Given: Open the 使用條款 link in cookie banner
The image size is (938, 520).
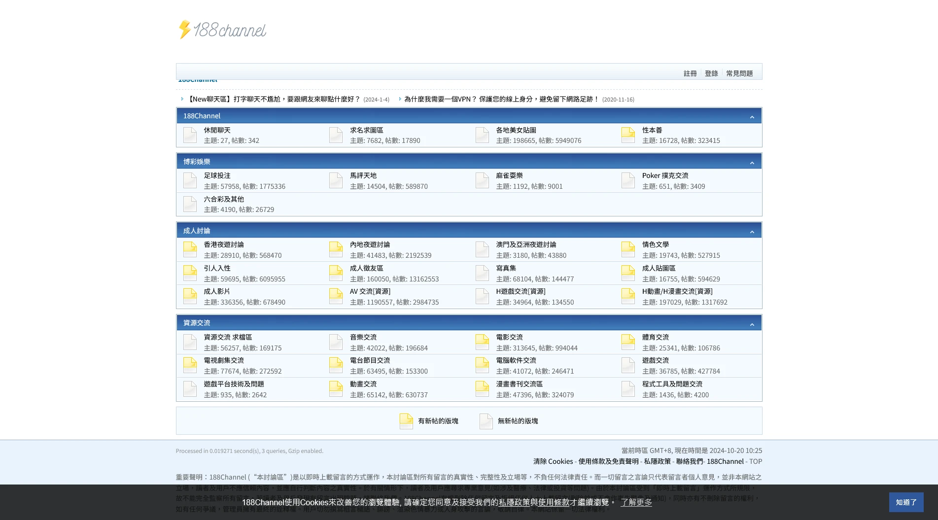Looking at the screenshot, I should tap(554, 502).
